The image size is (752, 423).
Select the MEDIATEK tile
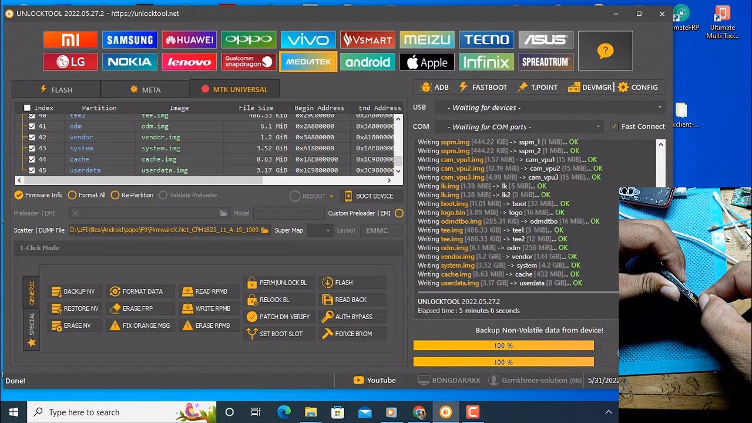[308, 62]
